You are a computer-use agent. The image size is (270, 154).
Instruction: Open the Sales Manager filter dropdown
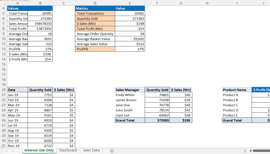(142, 90)
